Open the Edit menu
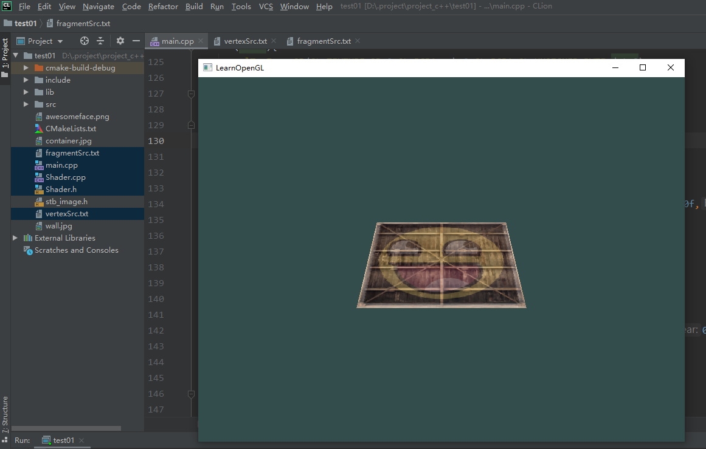Viewport: 706px width, 449px height. click(x=44, y=6)
